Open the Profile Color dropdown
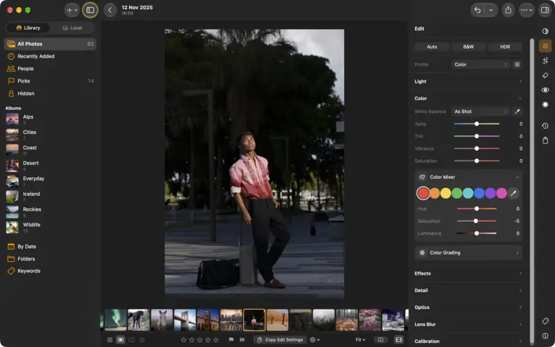 point(480,65)
